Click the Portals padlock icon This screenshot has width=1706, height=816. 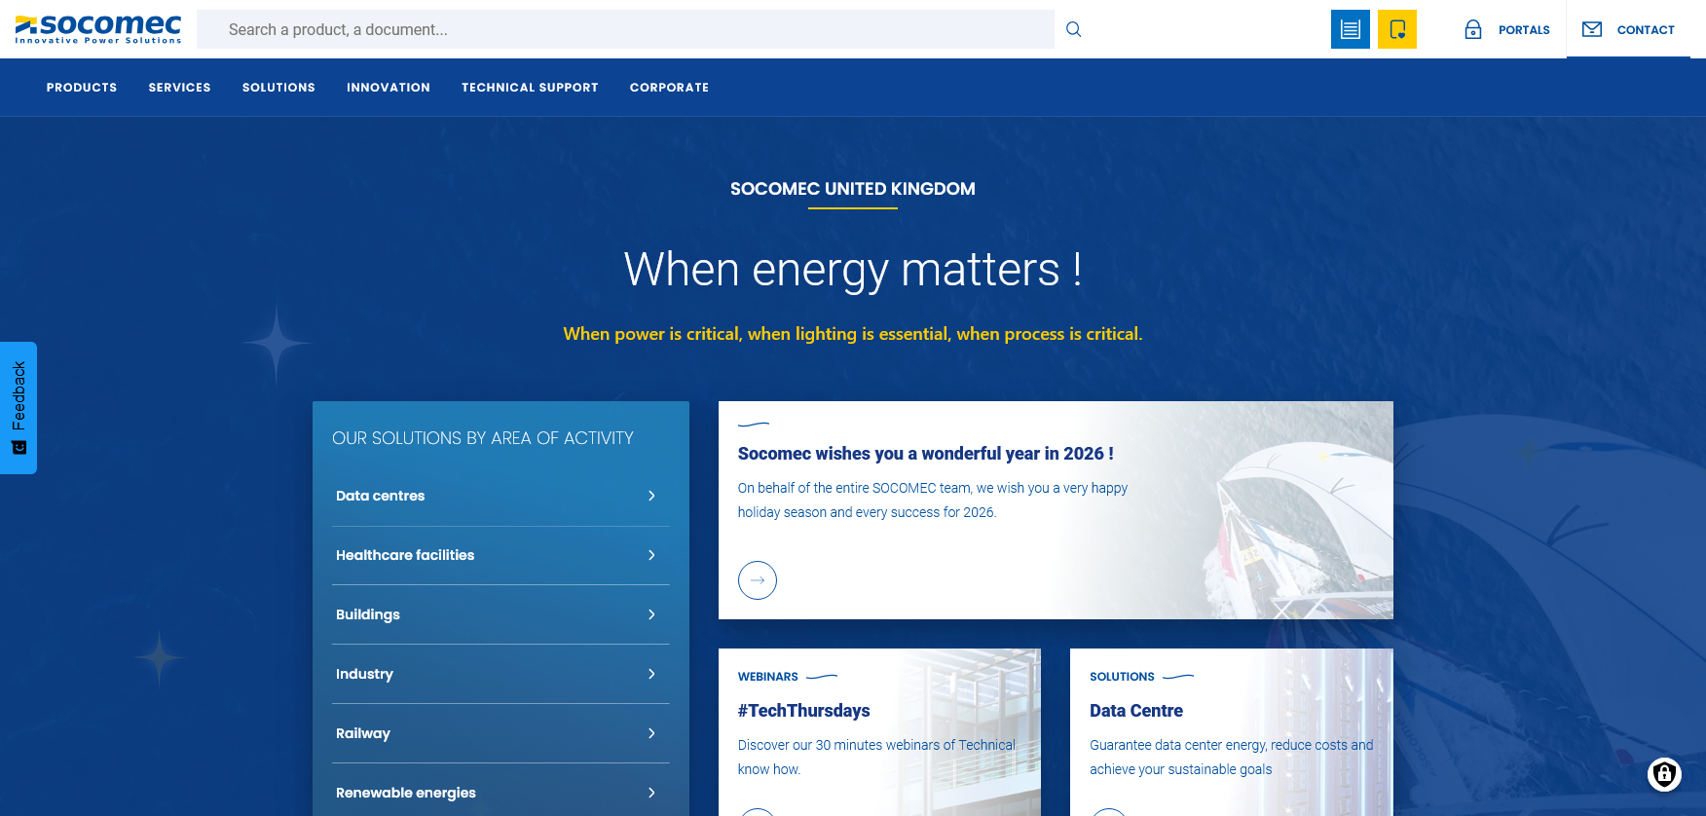point(1473,29)
